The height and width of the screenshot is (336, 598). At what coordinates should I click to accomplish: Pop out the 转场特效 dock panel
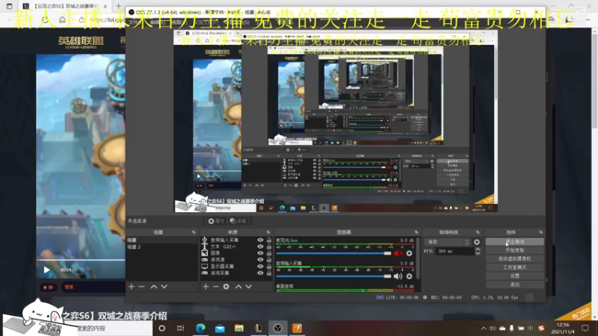coord(478,232)
